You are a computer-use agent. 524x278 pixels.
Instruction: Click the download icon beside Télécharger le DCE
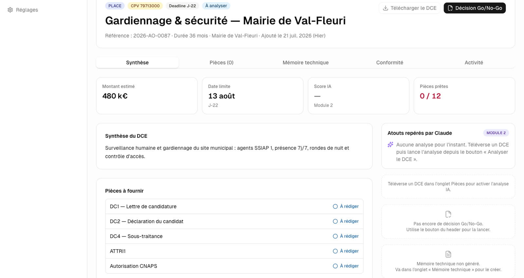tap(385, 8)
